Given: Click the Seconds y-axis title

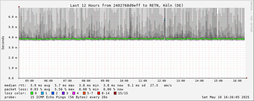Looking at the screenshot, I should click(x=3, y=43).
